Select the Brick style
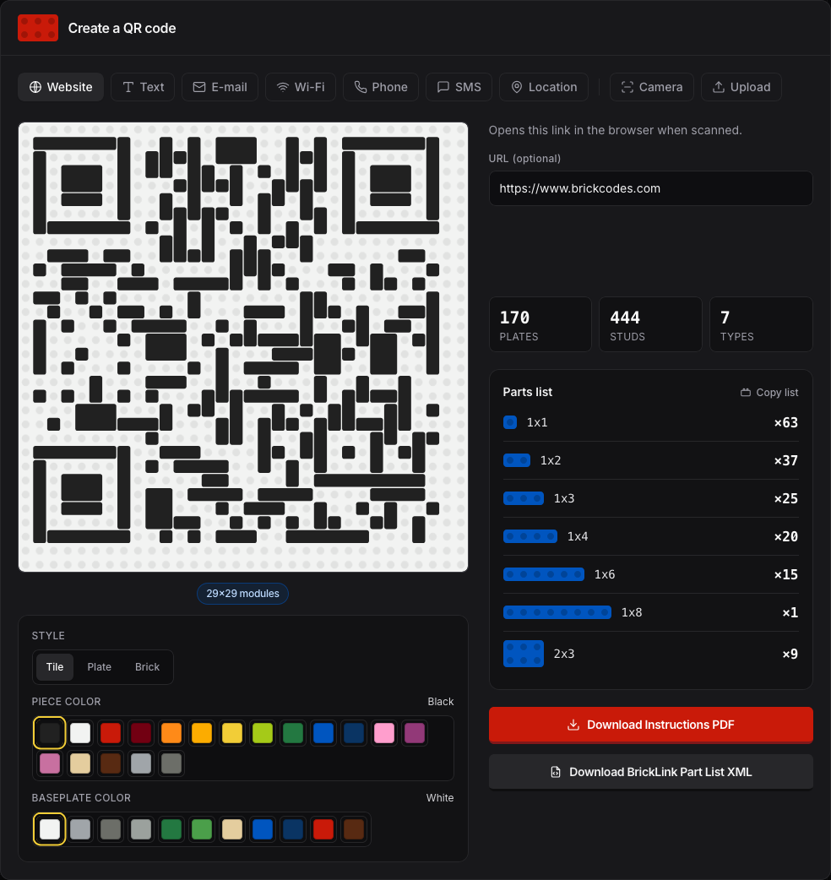This screenshot has height=880, width=831. [147, 666]
